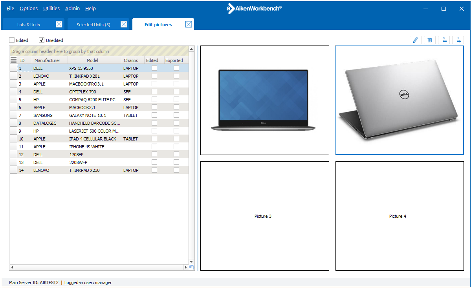471x288 pixels.
Task: Enable the Edited filter checkbox
Action: coord(12,40)
